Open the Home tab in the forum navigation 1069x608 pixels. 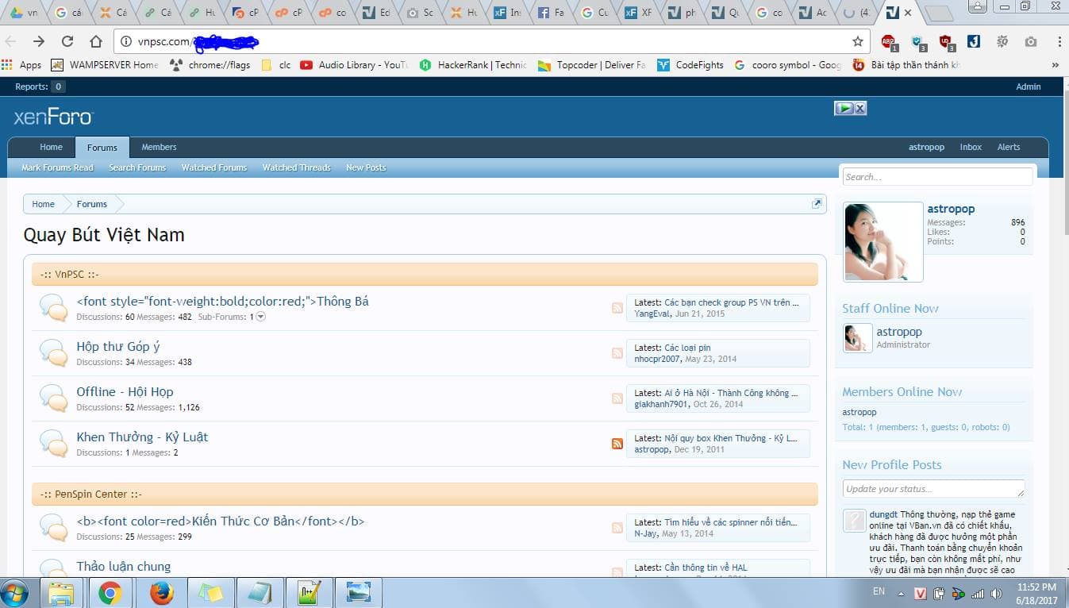point(50,147)
